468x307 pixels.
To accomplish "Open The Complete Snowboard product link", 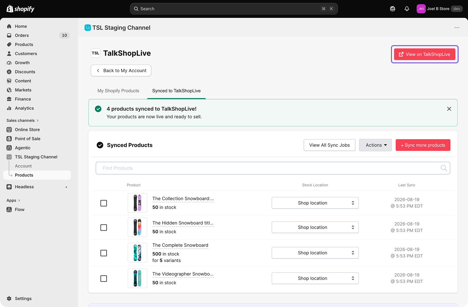I will pos(180,245).
